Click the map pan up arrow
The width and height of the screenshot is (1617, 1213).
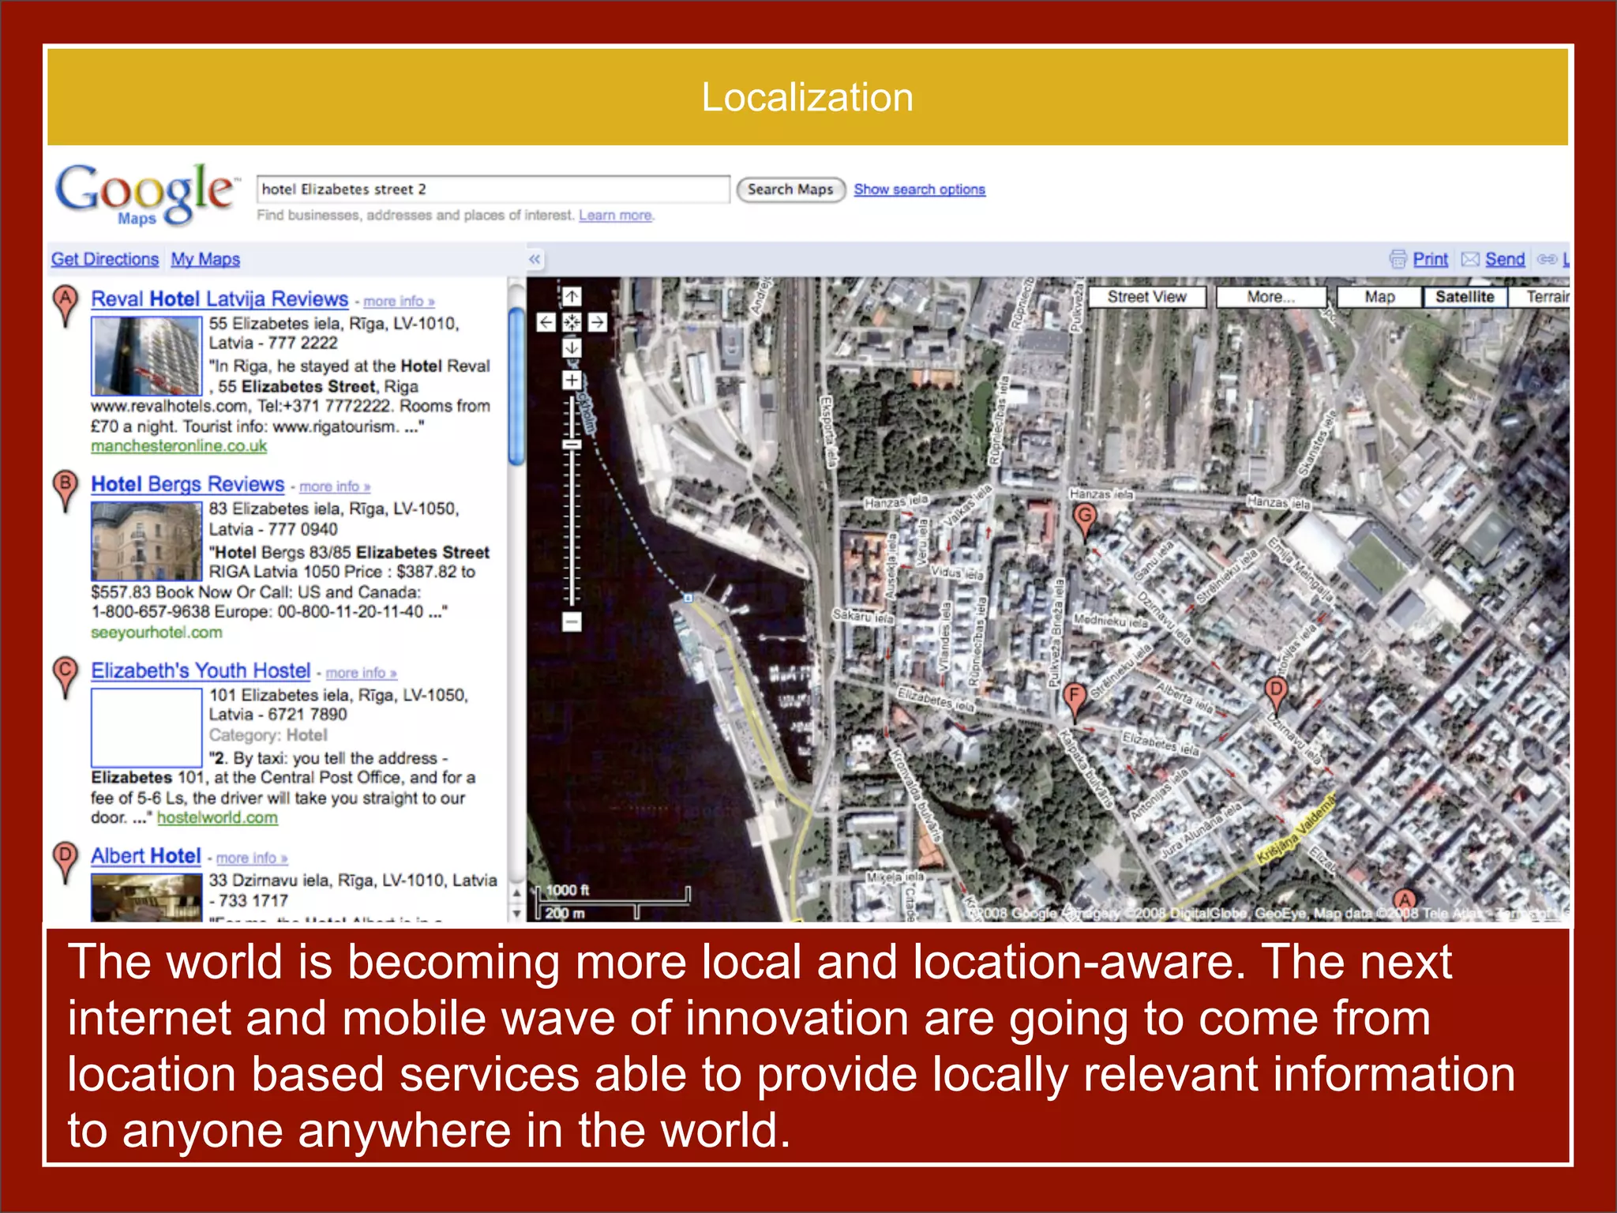(572, 297)
